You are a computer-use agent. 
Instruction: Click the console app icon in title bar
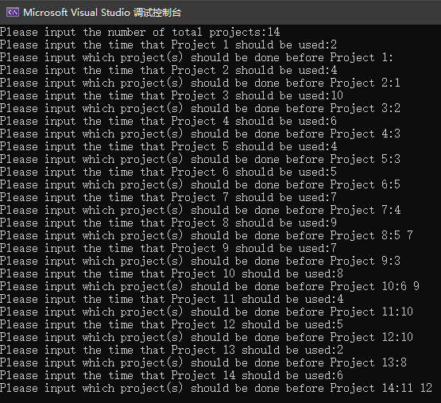coord(13,13)
